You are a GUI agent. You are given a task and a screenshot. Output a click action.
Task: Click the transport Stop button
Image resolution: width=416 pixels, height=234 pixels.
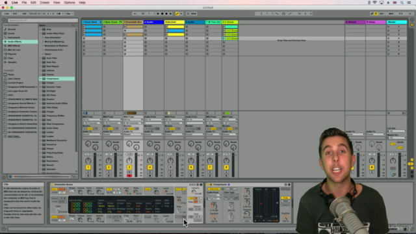pos(162,14)
